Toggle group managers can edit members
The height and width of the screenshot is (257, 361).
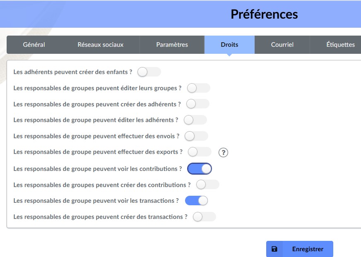tap(195, 120)
